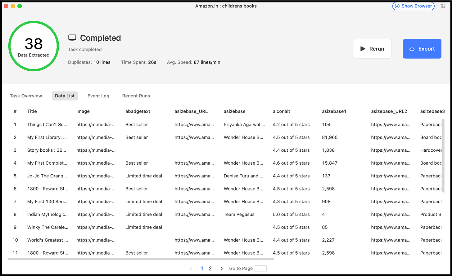Click '4.3 out of 5 stars' rating cell
The width and height of the screenshot is (452, 276).
pyautogui.click(x=291, y=202)
